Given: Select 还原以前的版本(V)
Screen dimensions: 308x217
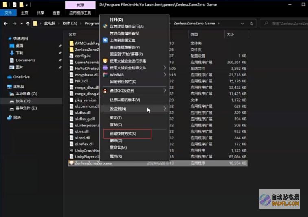Looking at the screenshot, I should [125, 100].
